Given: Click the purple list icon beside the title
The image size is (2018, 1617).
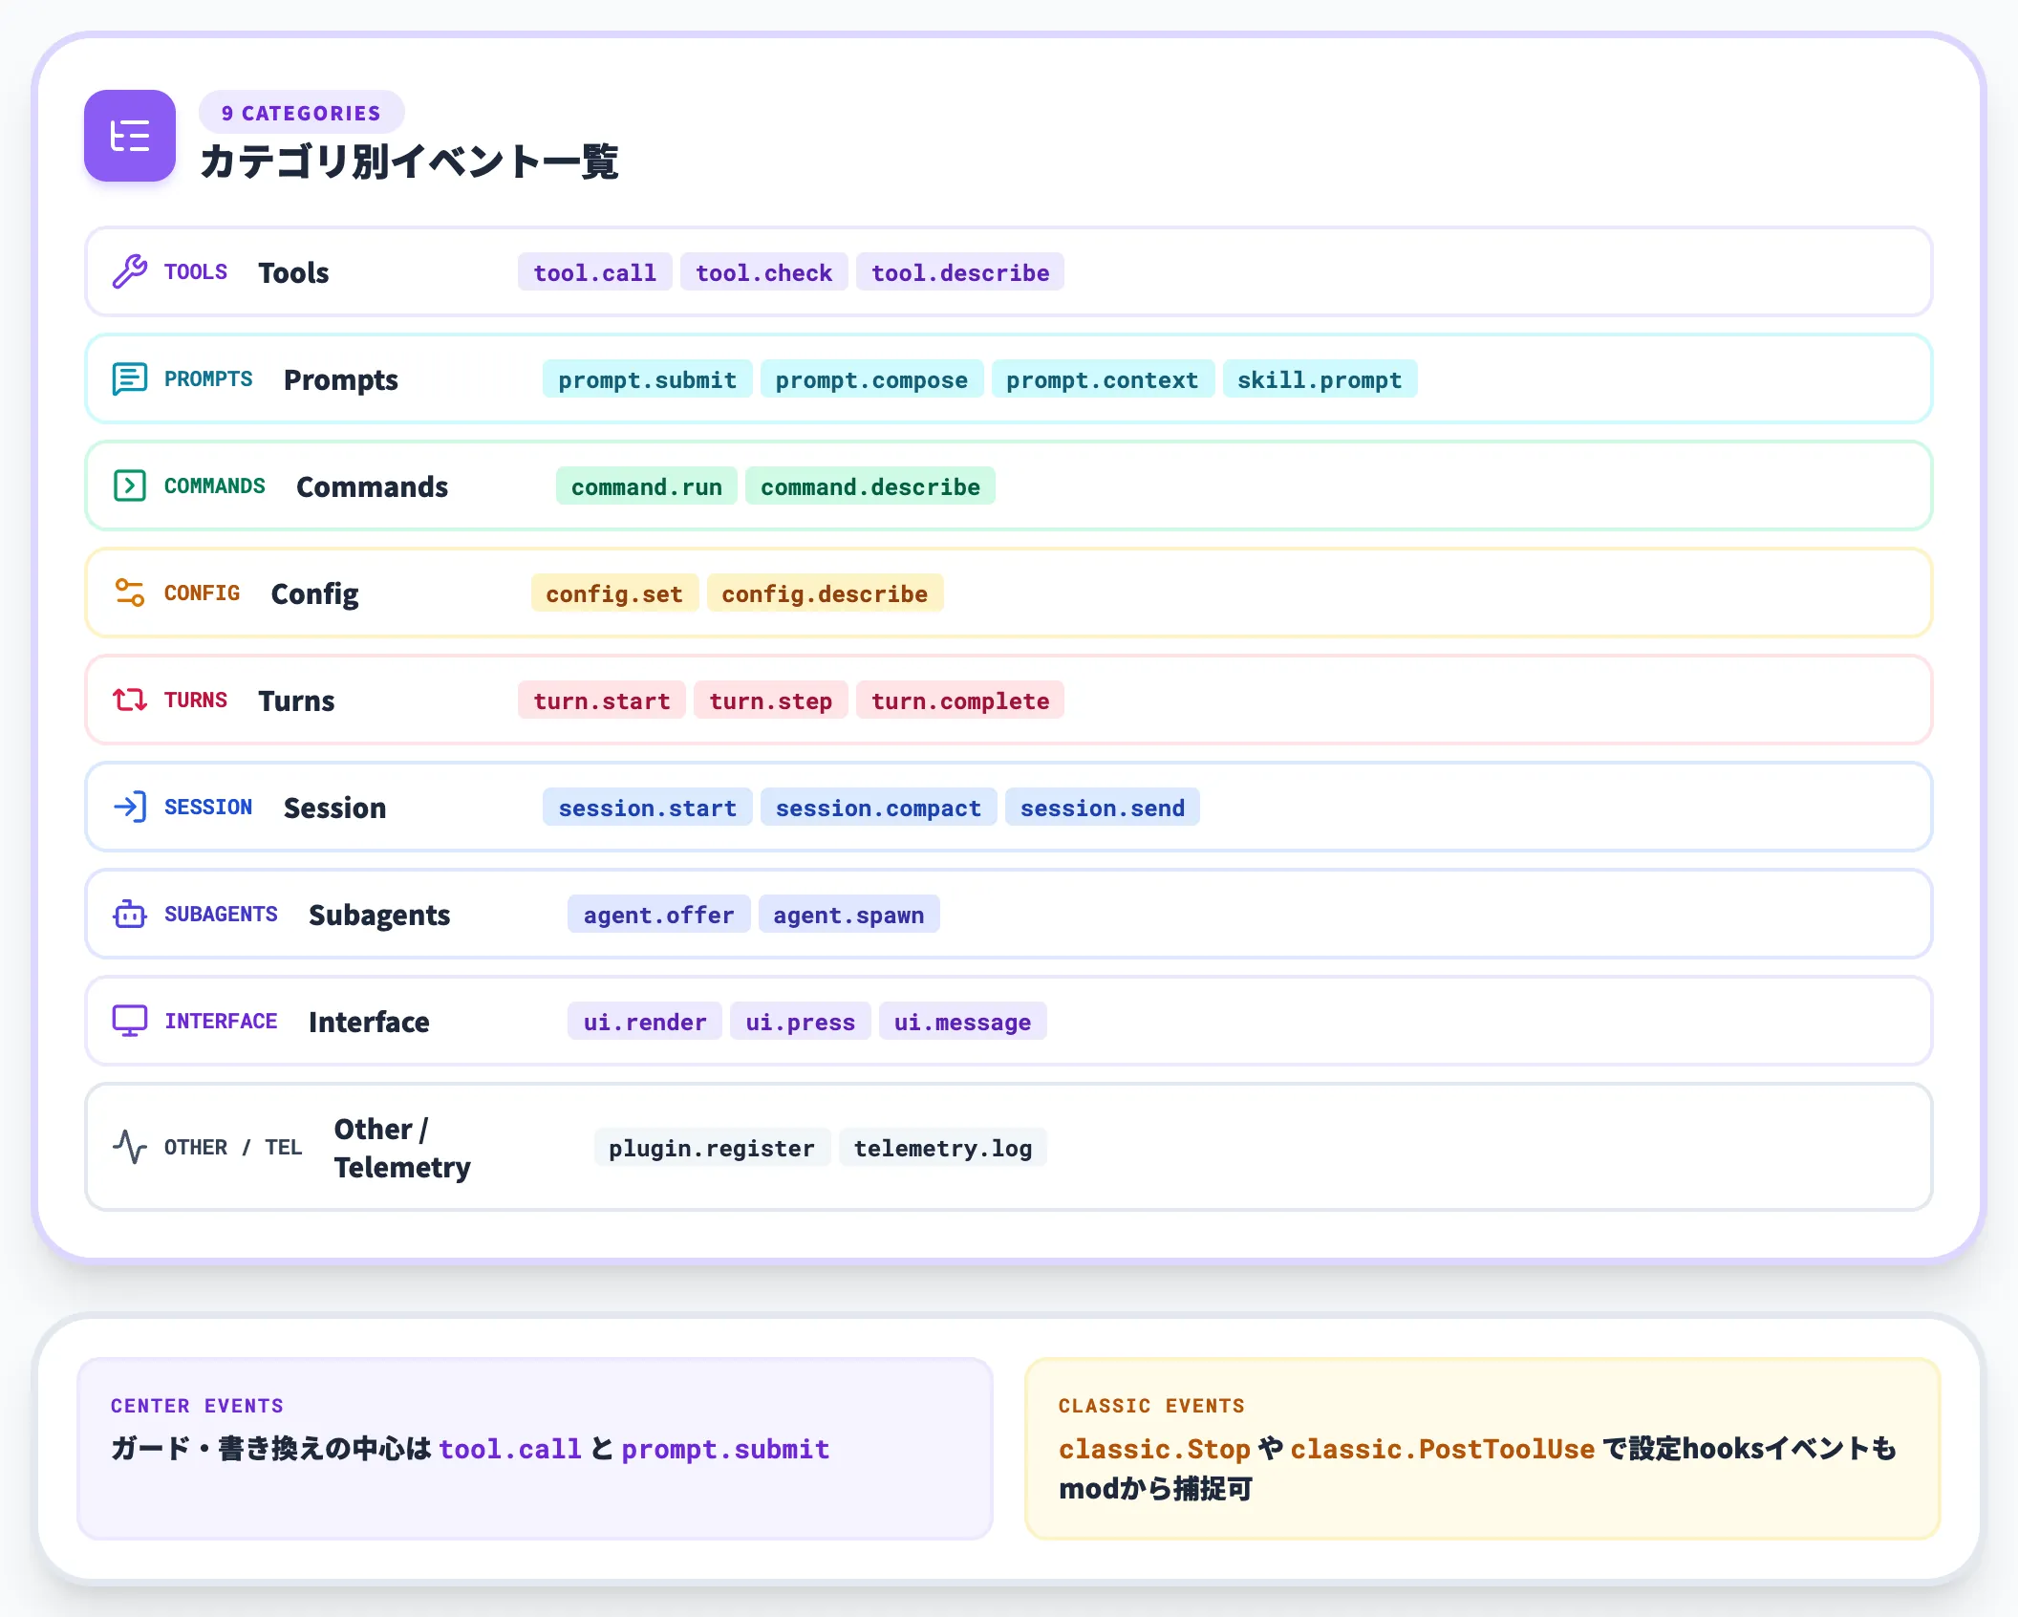Looking at the screenshot, I should click(x=130, y=136).
